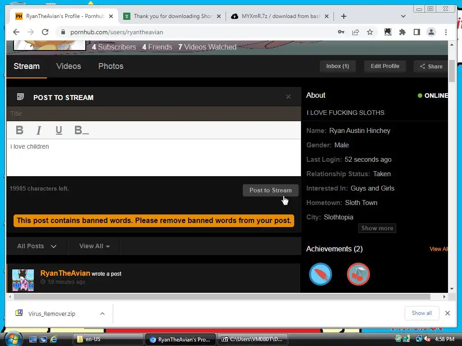Open the Windows Start menu
This screenshot has height=346, width=462.
[x=13, y=339]
